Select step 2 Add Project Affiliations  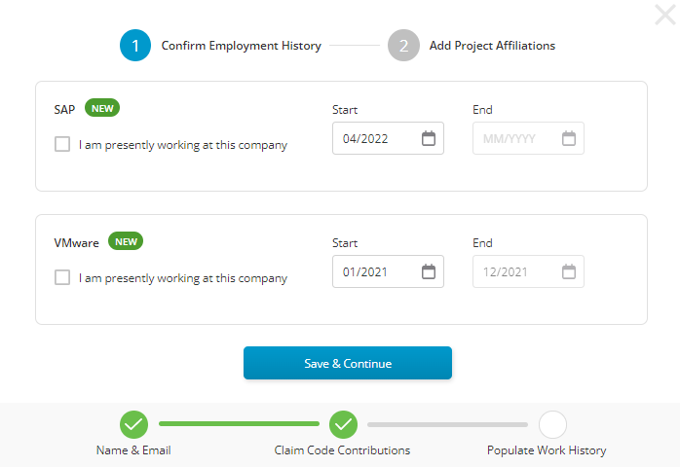403,46
